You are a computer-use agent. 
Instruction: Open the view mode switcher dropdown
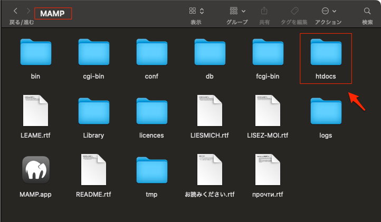click(x=196, y=11)
